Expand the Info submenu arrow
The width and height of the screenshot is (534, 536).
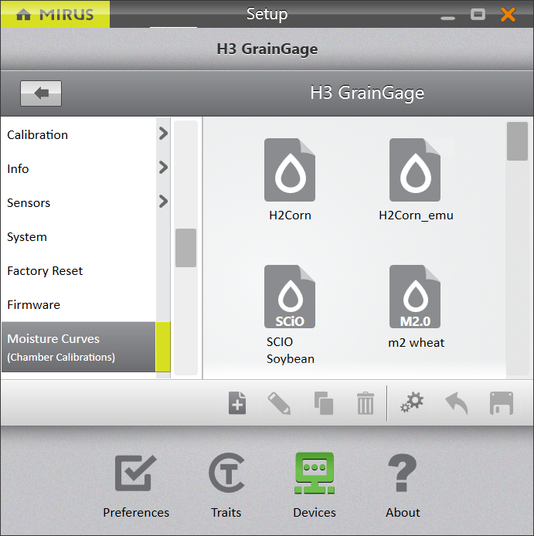[163, 168]
